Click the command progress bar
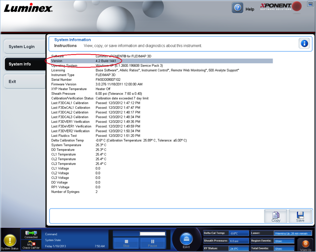 click(153, 234)
